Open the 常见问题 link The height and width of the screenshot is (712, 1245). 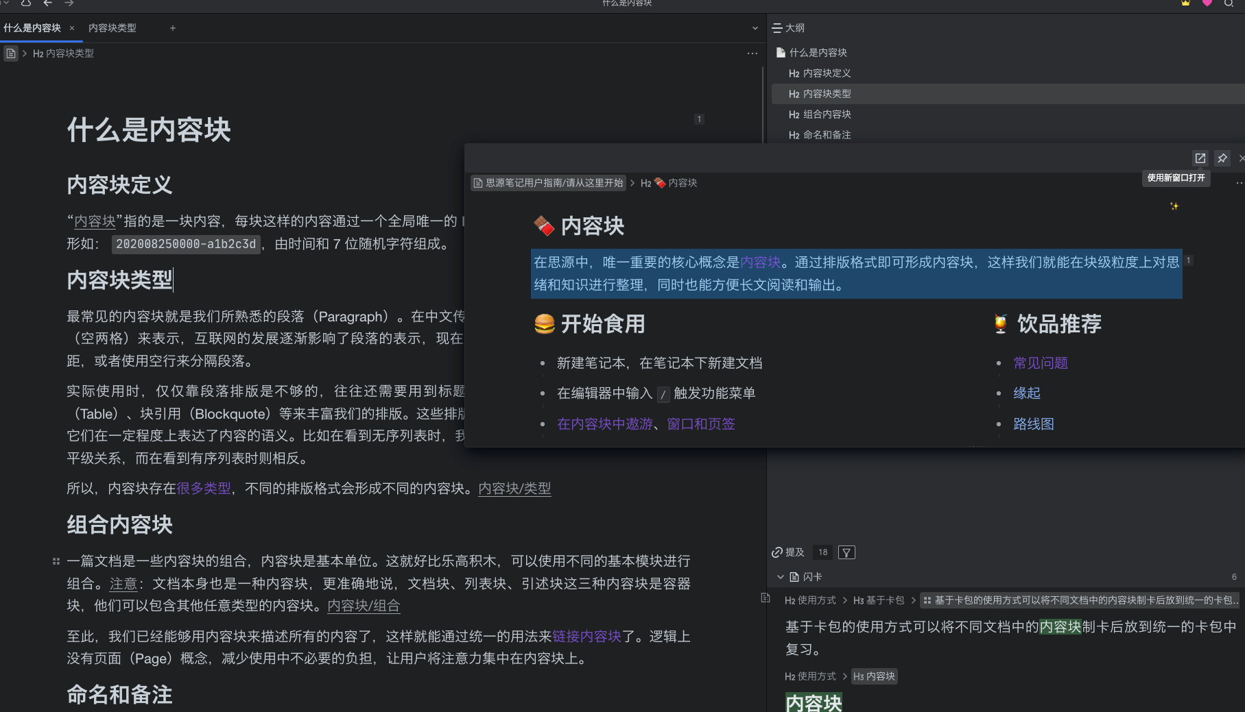click(x=1040, y=363)
